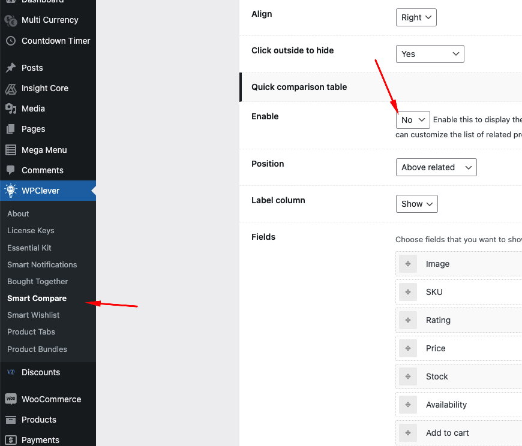Open Smart Compare submenu
Screen dimensions: 522x446
pos(37,299)
